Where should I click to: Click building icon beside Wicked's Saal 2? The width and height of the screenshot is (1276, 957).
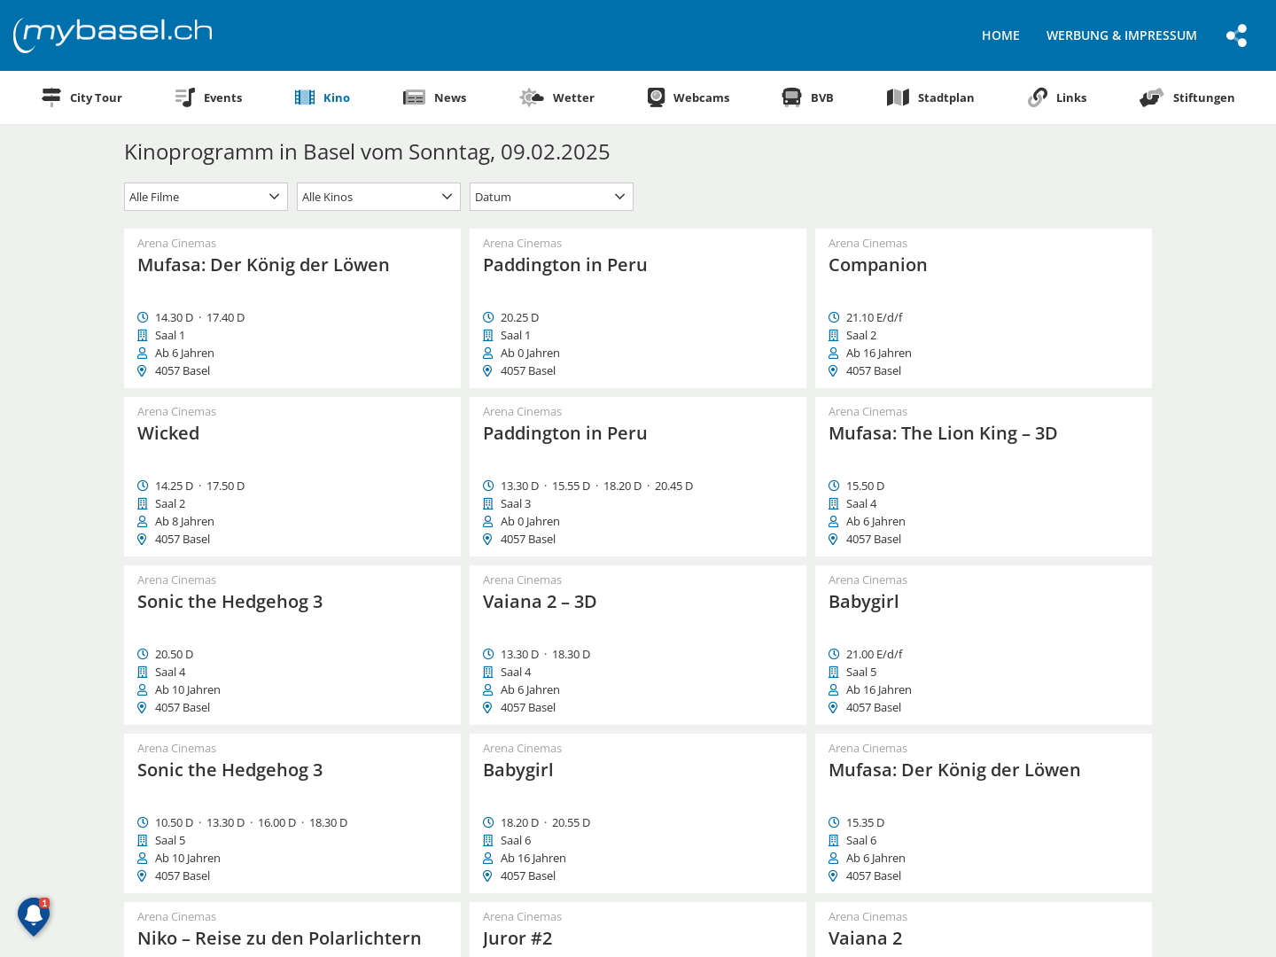(x=142, y=503)
